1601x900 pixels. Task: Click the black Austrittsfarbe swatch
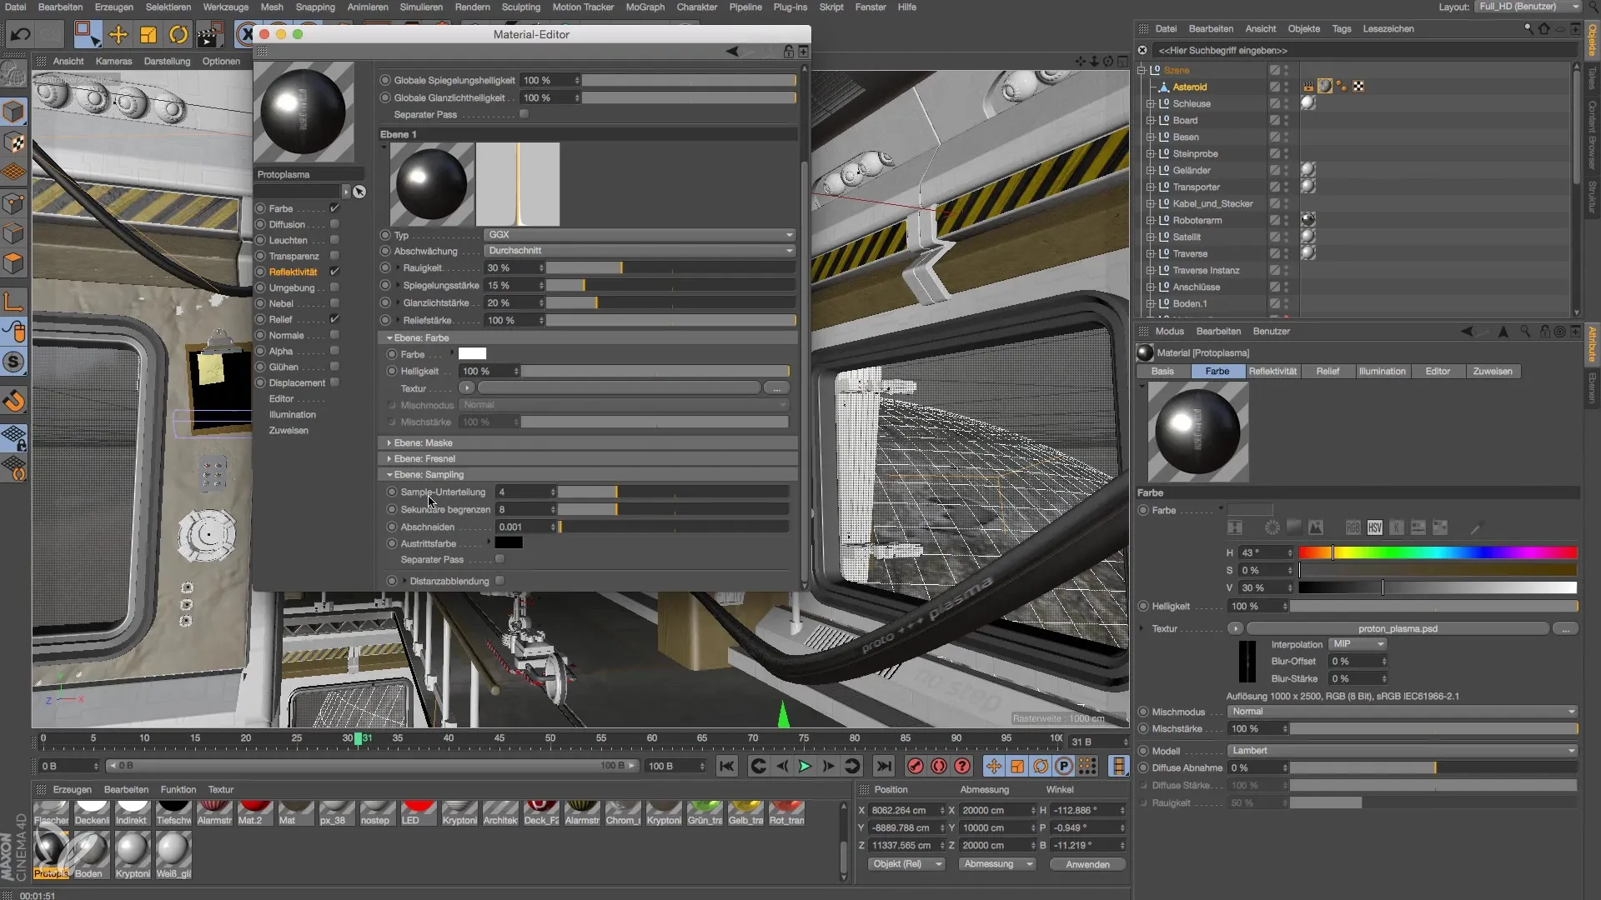509,543
